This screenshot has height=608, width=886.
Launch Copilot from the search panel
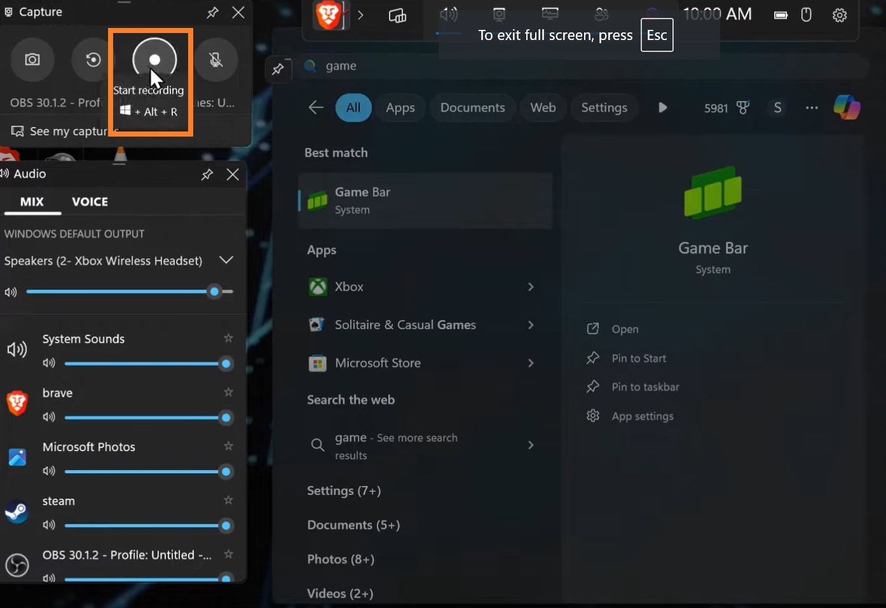[847, 107]
